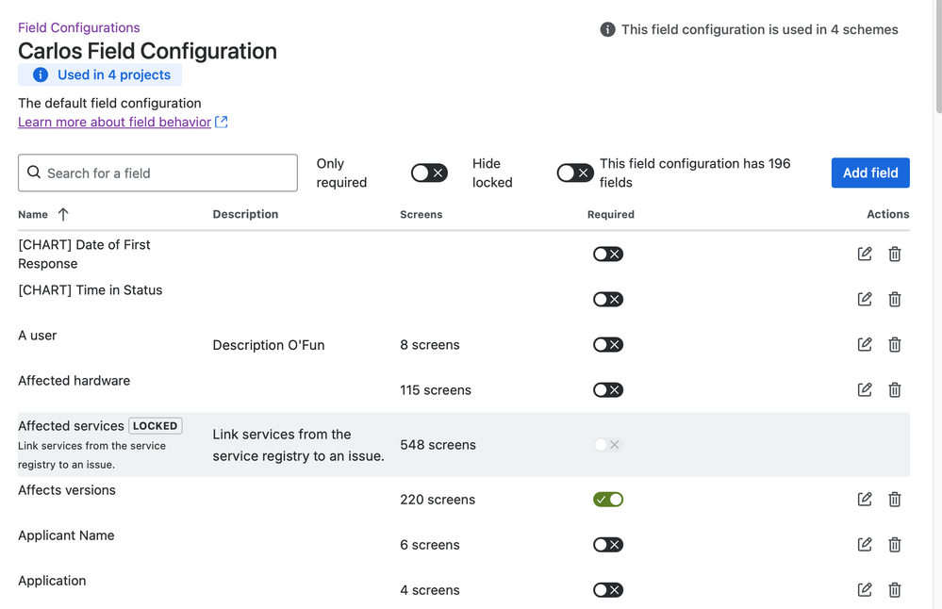The image size is (942, 609).
Task: Delete the Applicant Name field
Action: 895,545
